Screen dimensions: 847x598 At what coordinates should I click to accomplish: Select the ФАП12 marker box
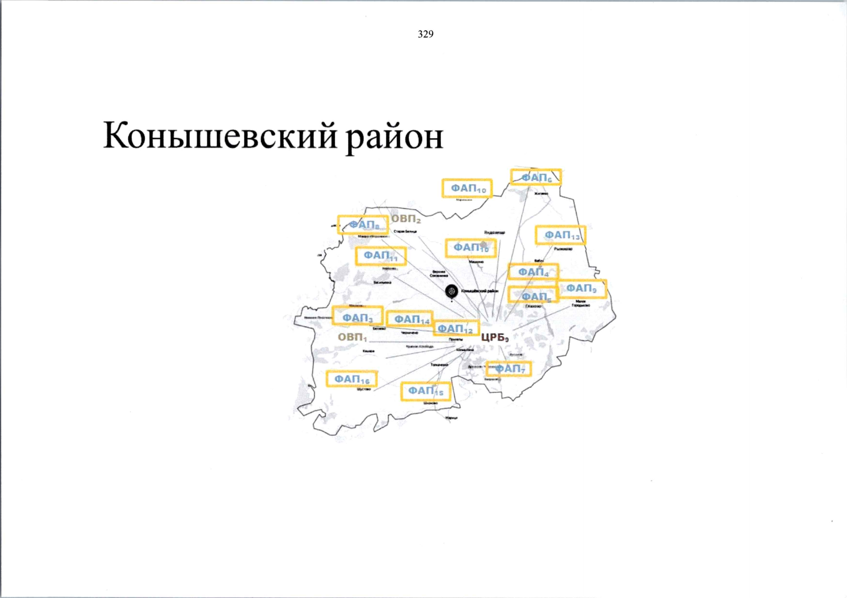(x=456, y=329)
